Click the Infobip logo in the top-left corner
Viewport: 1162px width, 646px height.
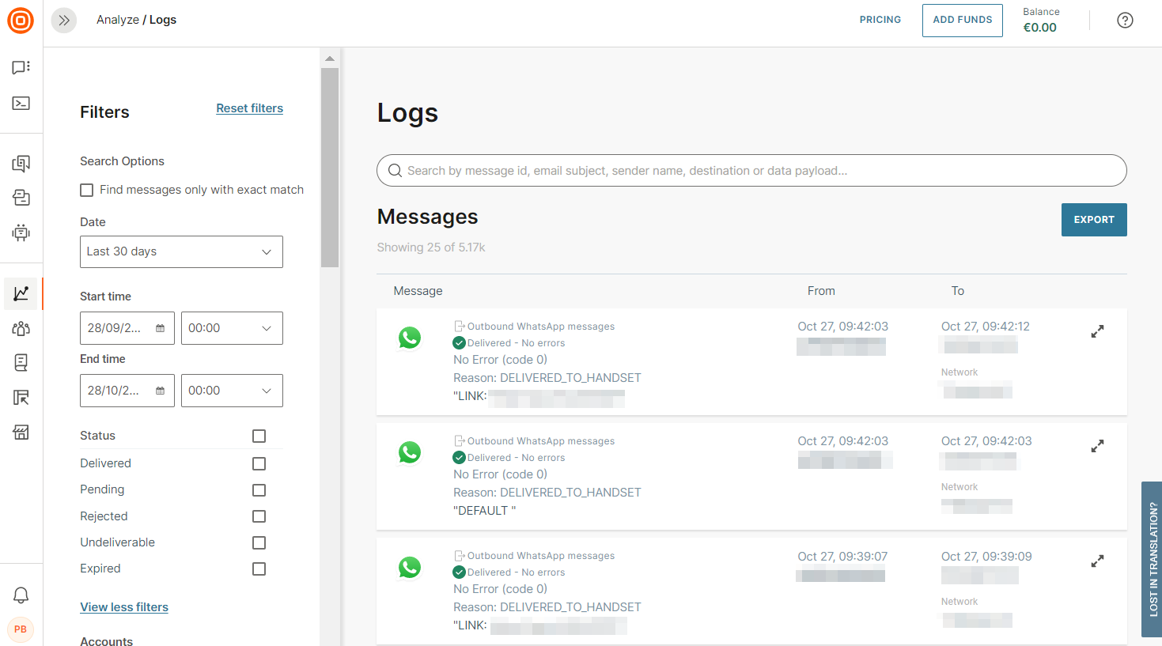[x=21, y=21]
